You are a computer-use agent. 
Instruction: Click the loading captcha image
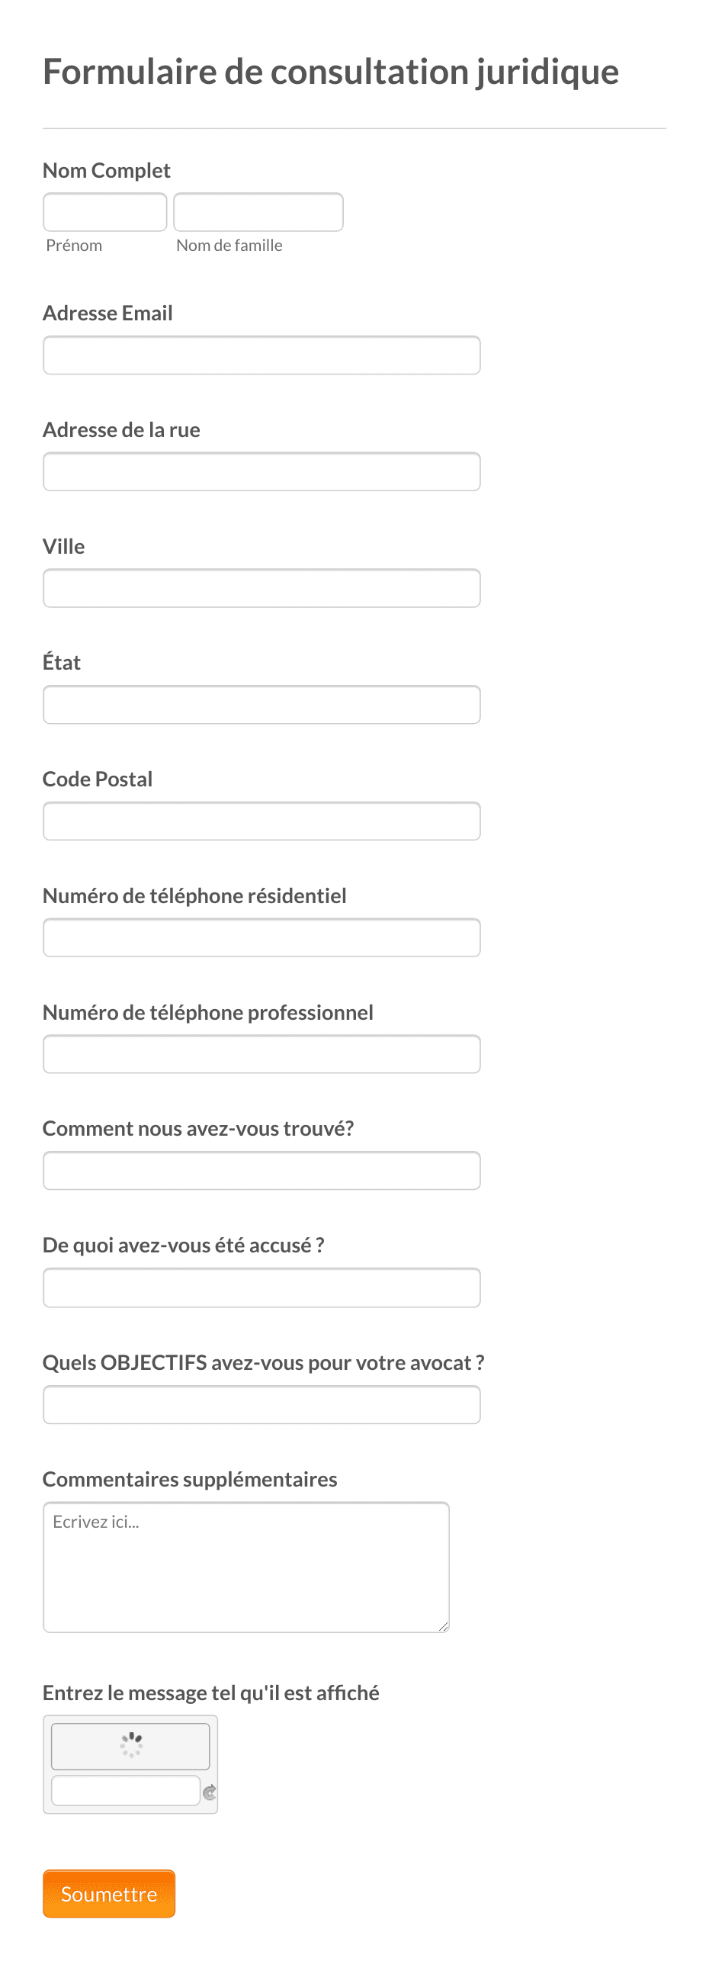tap(130, 1746)
